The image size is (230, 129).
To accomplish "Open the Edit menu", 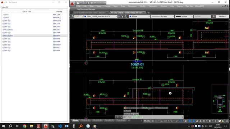I will click(x=85, y=6).
